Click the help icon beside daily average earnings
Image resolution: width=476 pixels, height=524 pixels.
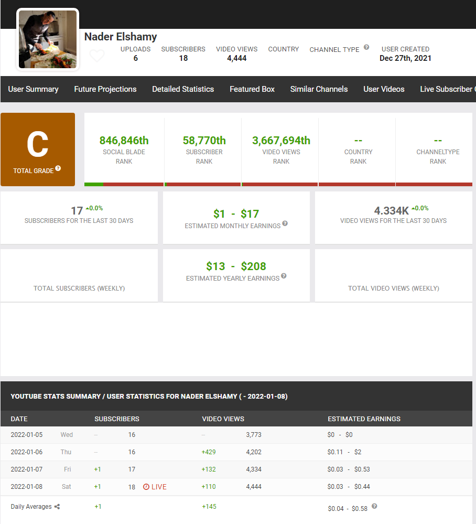click(374, 506)
